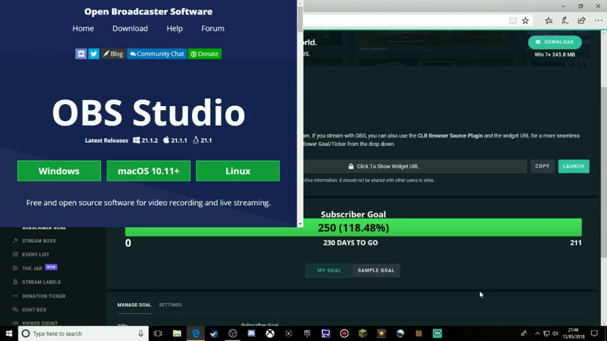Click the Apple logo next to 21.1.1
Image resolution: width=607 pixels, height=341 pixels.
[x=166, y=140]
